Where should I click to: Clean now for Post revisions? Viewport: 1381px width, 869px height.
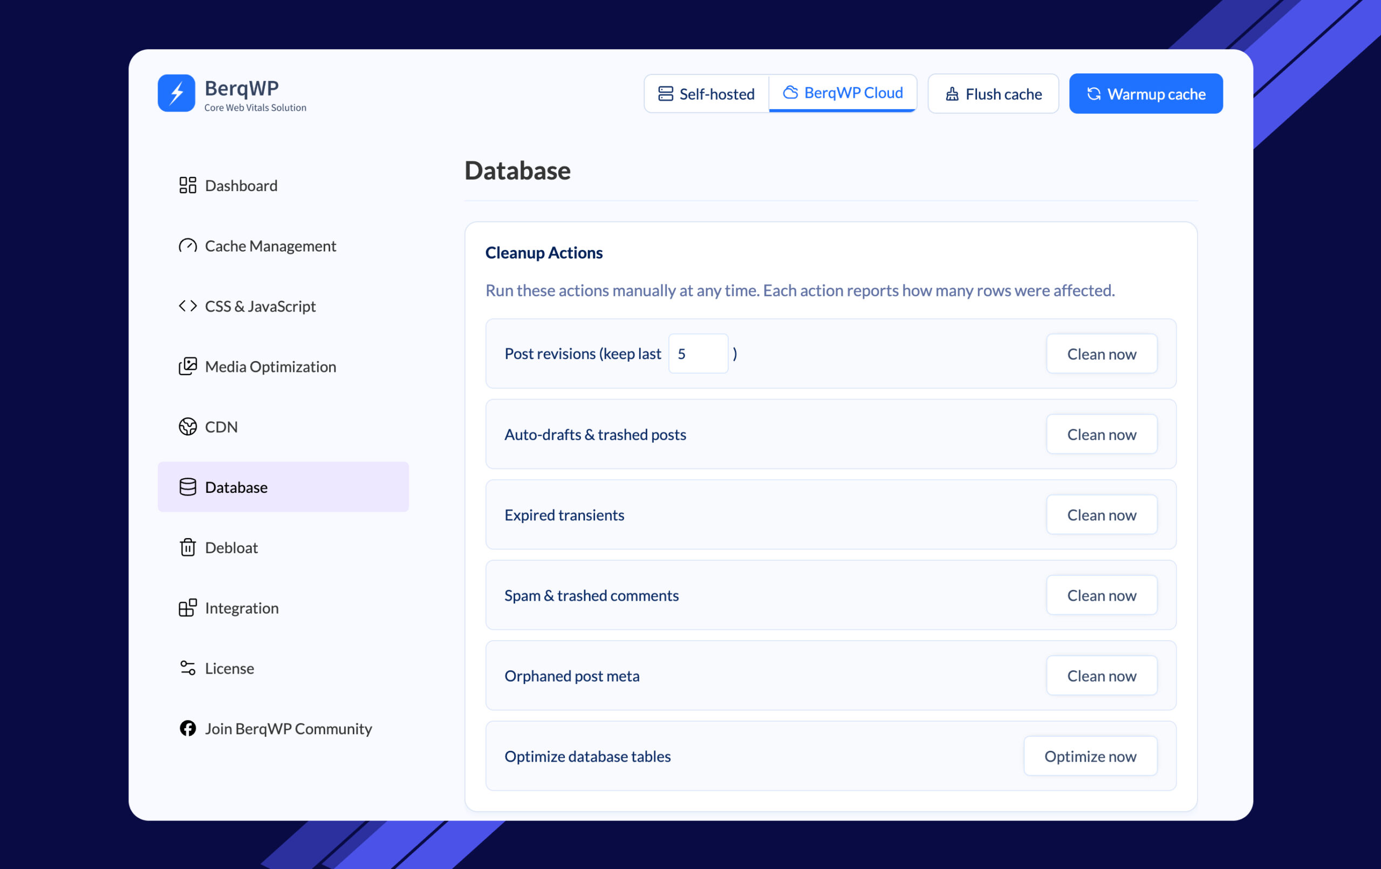pos(1101,354)
